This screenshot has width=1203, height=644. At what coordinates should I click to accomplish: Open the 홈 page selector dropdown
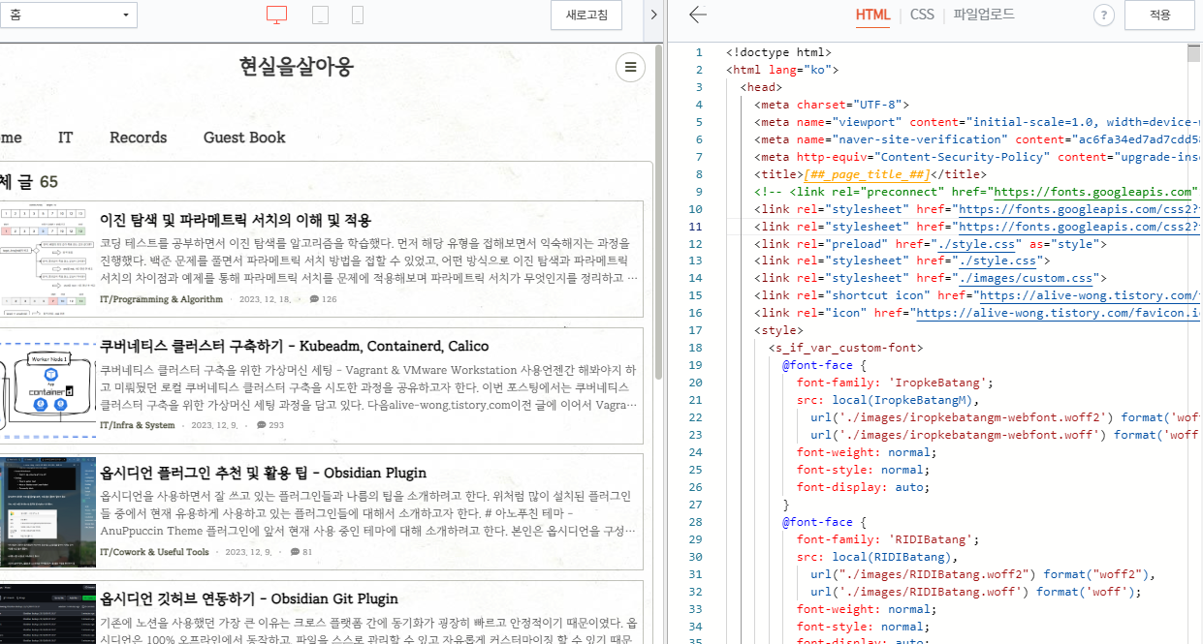point(68,15)
